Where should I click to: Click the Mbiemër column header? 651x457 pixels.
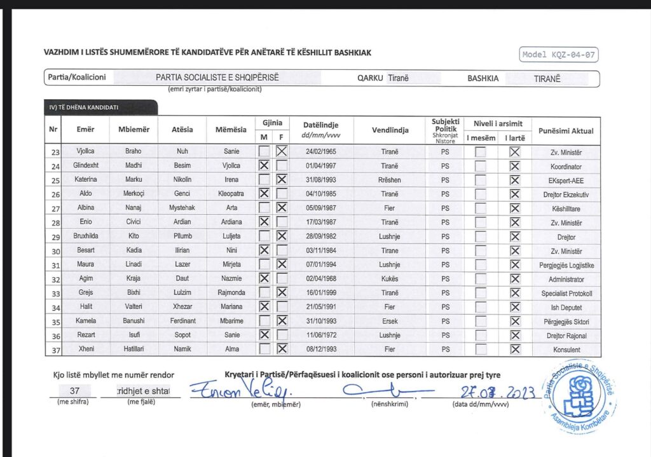coord(134,130)
